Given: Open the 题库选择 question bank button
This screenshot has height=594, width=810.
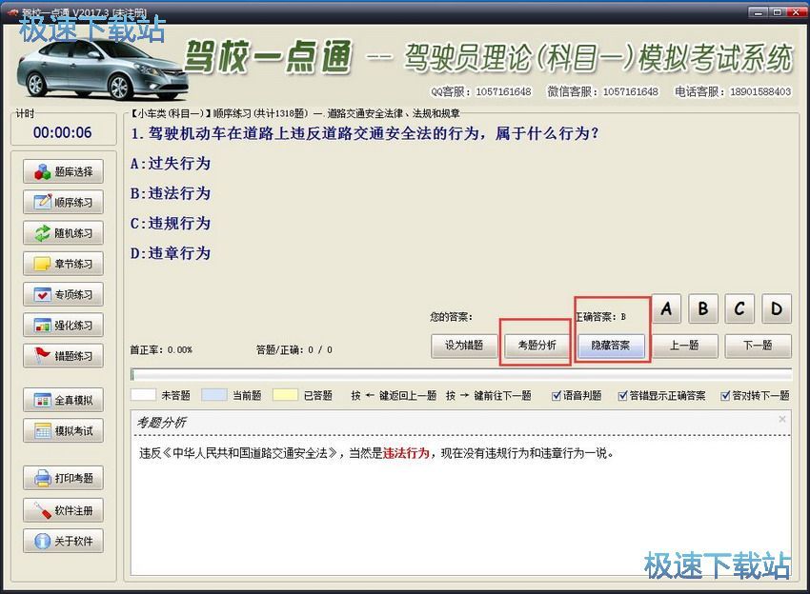Looking at the screenshot, I should [63, 172].
